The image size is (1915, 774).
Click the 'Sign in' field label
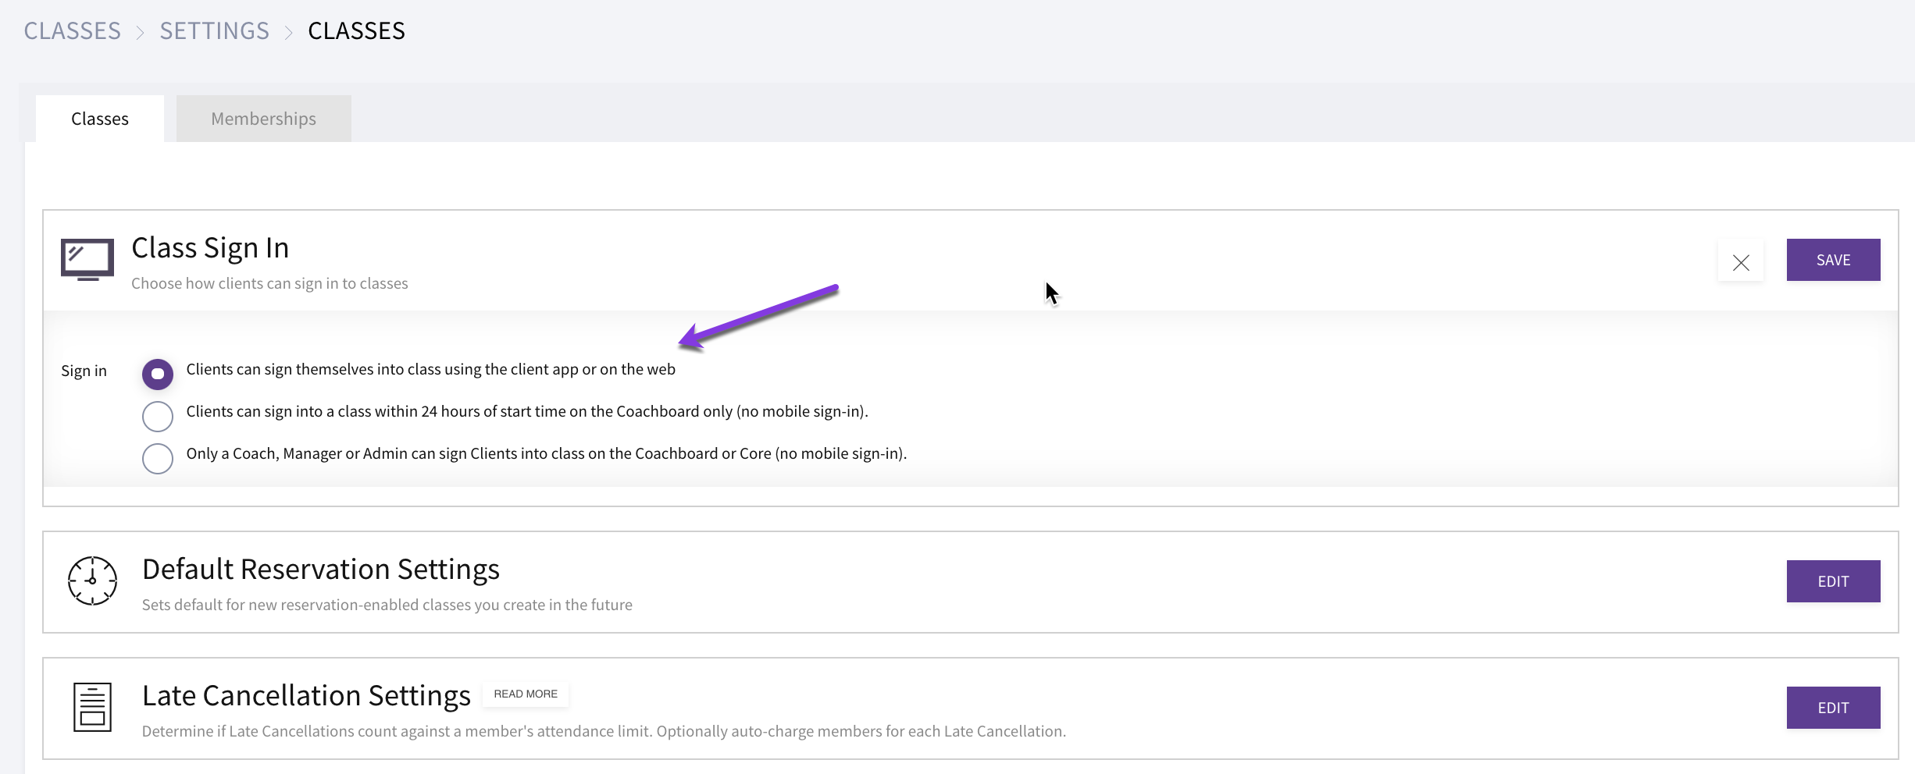coord(84,371)
